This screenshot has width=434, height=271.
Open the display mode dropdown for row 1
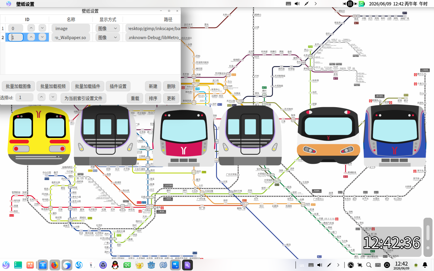point(108,28)
